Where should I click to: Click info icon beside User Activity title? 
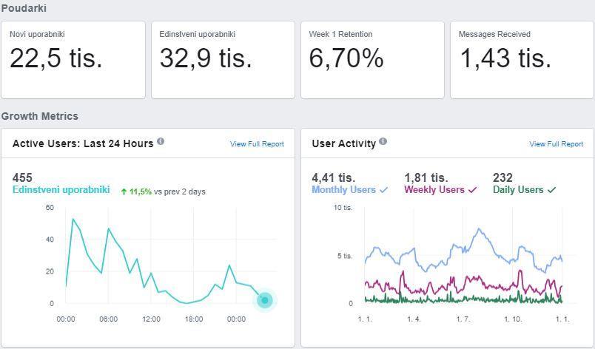383,142
